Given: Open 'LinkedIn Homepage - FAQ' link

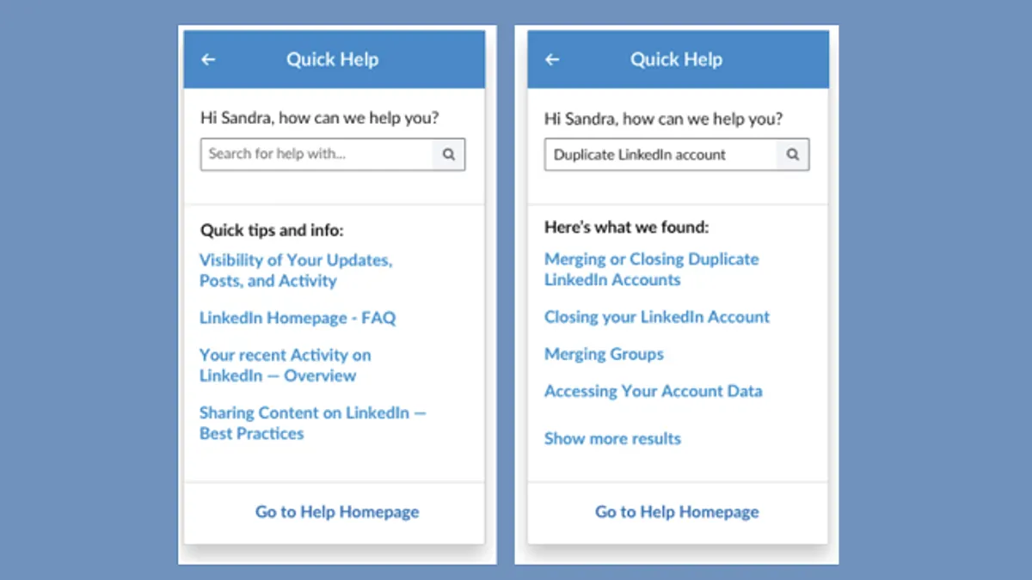Looking at the screenshot, I should [x=298, y=318].
